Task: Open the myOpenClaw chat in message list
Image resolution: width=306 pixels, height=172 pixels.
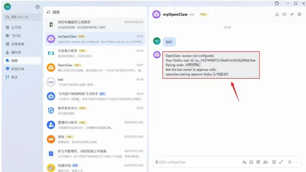Action: 95,39
